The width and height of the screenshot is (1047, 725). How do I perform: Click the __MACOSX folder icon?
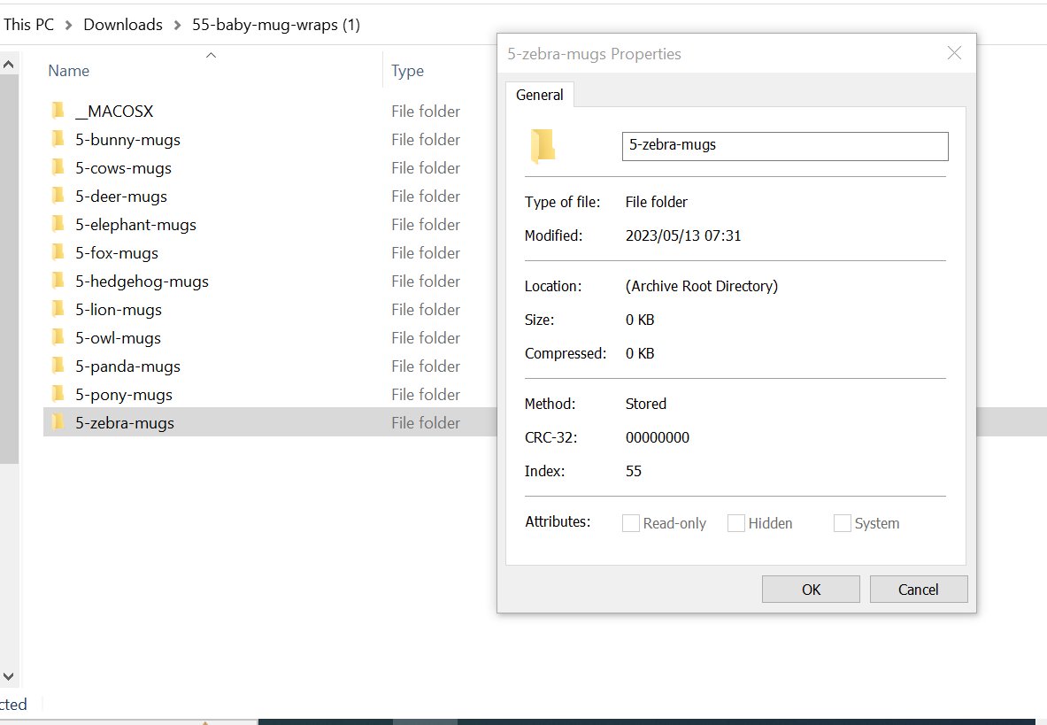click(x=58, y=111)
